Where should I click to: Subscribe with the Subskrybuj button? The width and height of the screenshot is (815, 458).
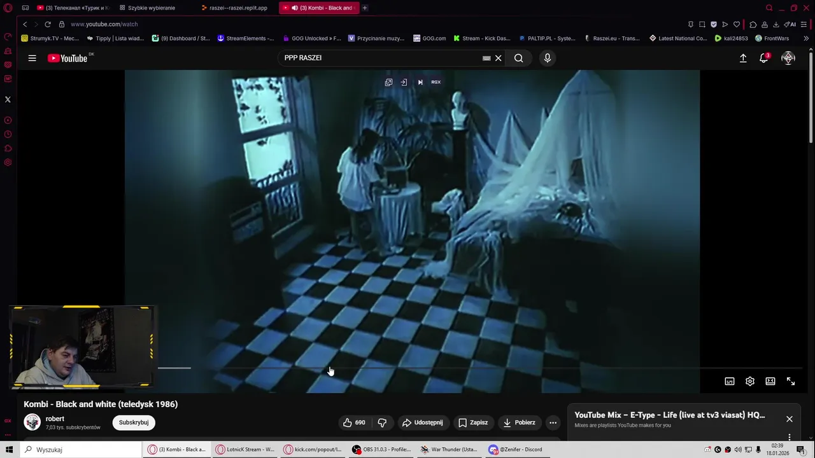click(134, 422)
